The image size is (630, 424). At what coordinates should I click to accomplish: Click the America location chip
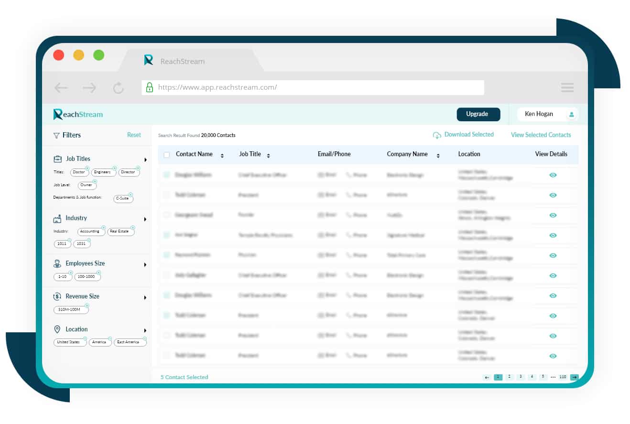99,342
